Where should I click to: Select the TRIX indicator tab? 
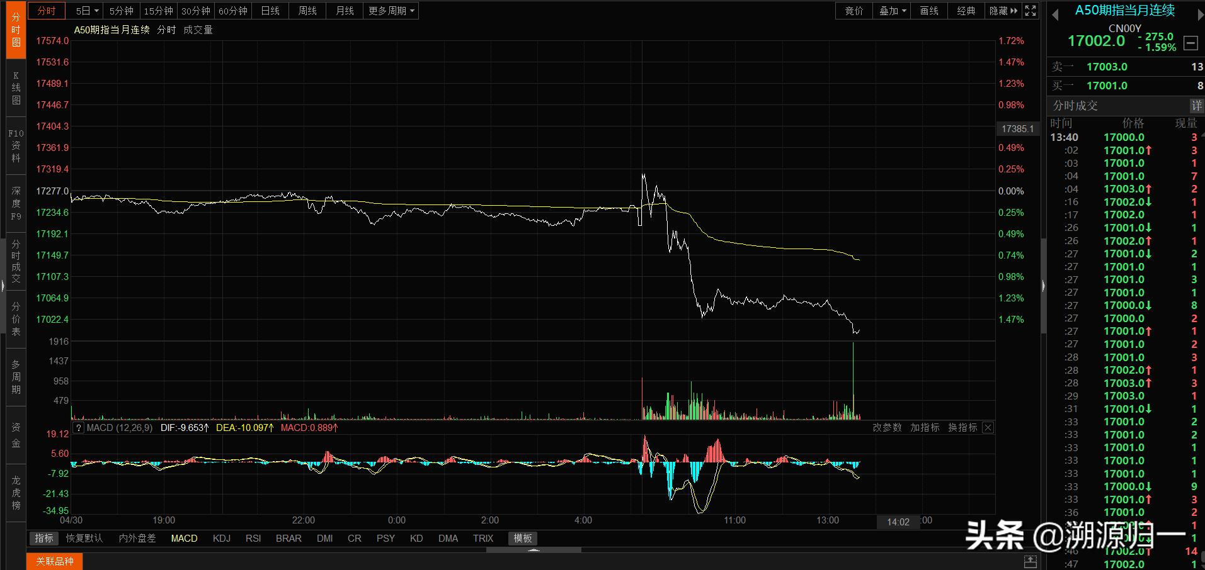483,539
